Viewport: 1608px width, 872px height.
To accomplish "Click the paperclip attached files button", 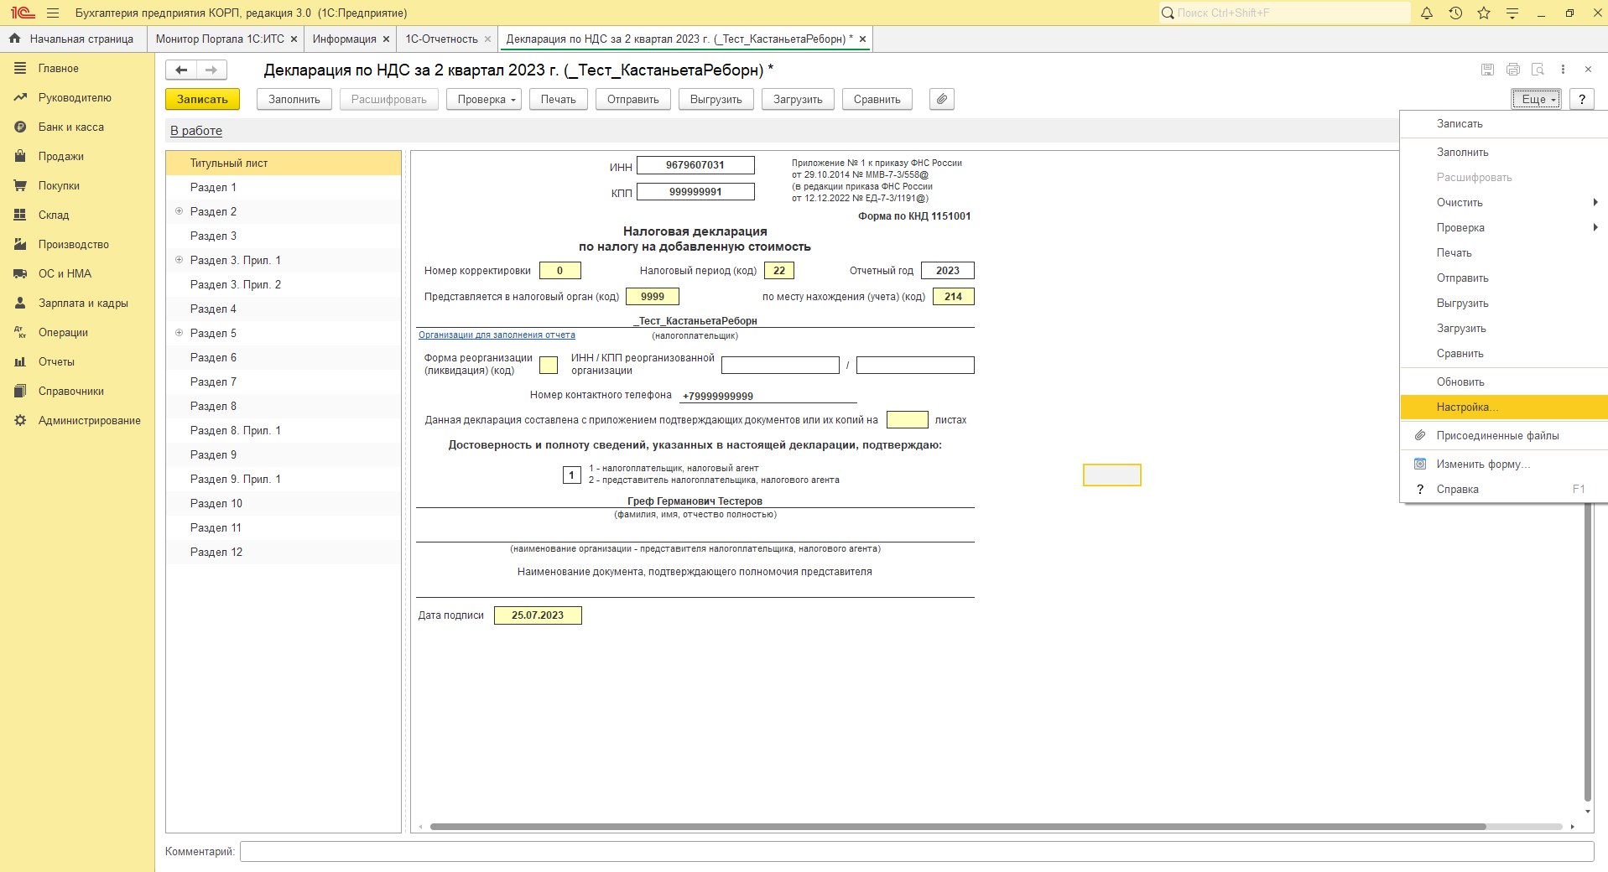I will (x=942, y=99).
